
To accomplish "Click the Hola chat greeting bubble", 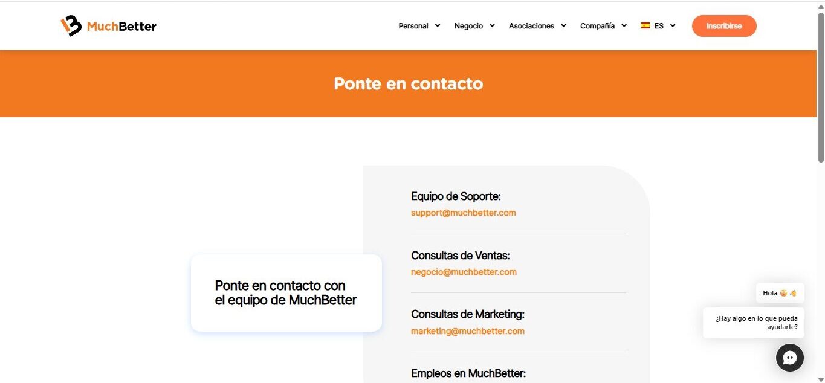I will (x=780, y=293).
